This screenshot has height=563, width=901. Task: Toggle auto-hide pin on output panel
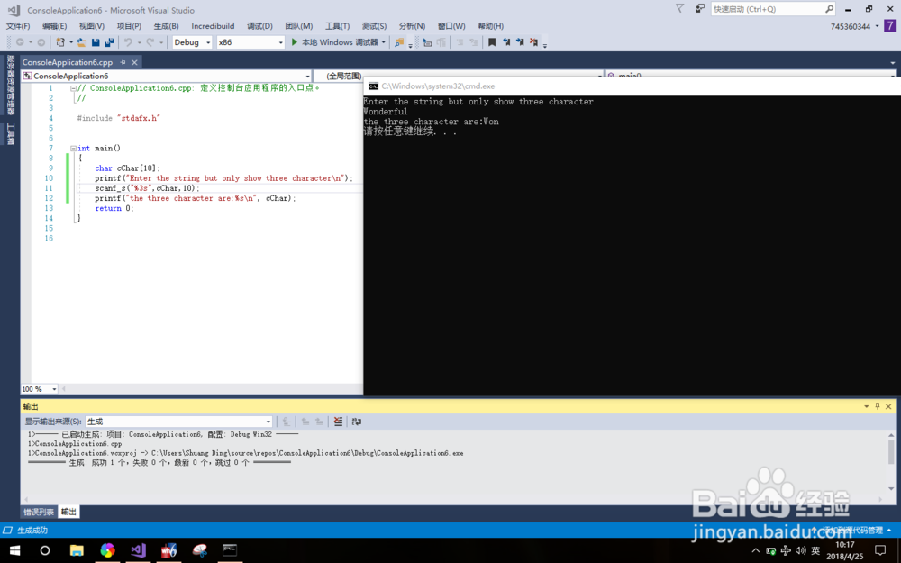pos(878,406)
